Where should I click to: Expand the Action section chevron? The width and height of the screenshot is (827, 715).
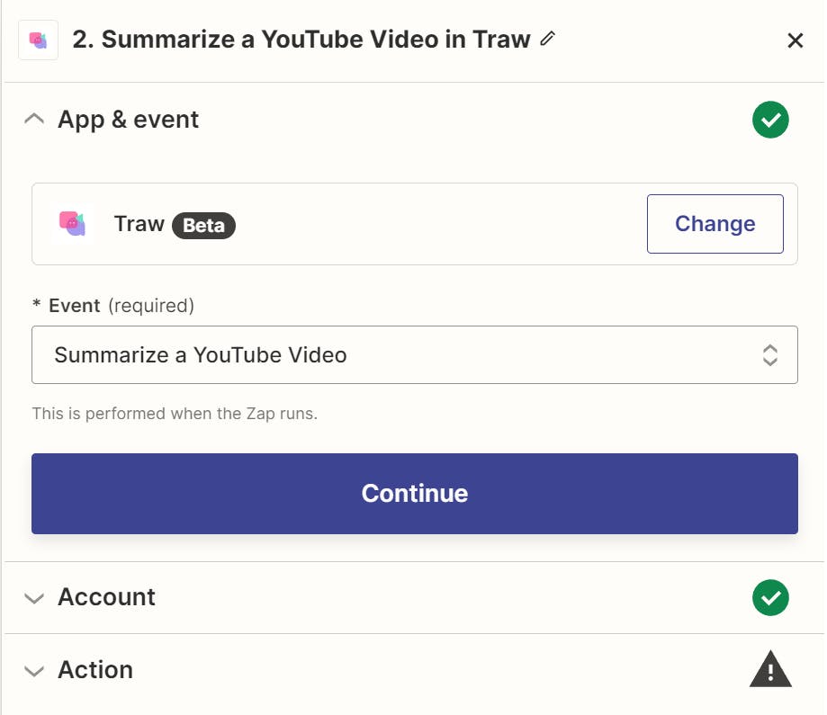click(34, 671)
